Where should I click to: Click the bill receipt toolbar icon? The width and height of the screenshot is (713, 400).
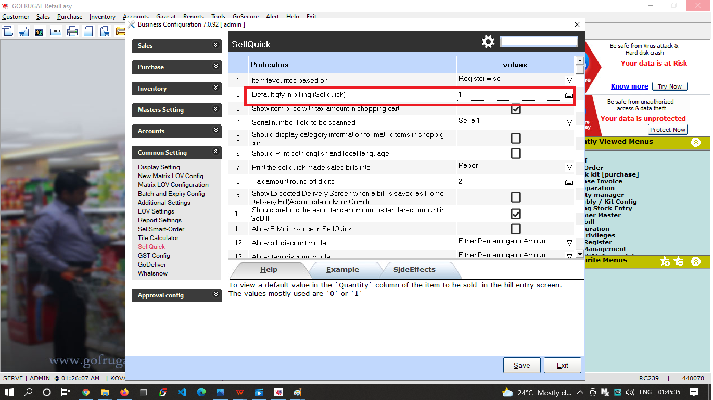click(8, 31)
